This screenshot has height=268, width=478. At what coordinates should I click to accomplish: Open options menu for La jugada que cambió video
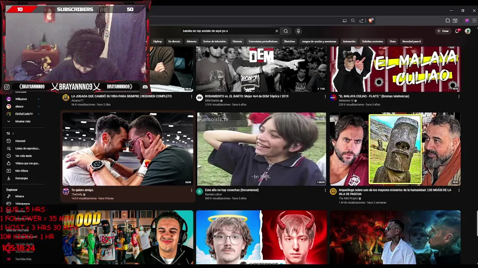[x=192, y=96]
